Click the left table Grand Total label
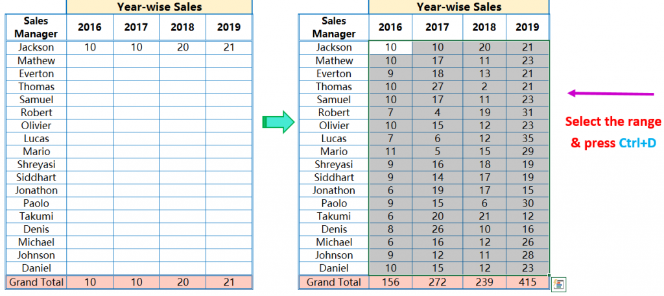The width and height of the screenshot is (664, 296). point(36,282)
